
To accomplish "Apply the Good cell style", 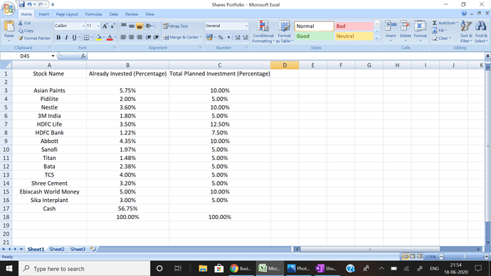I will pos(314,36).
